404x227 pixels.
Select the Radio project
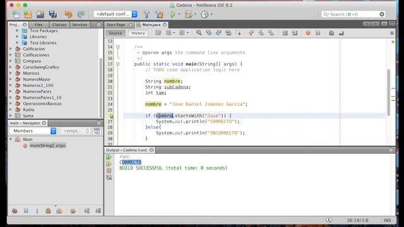pos(28,110)
